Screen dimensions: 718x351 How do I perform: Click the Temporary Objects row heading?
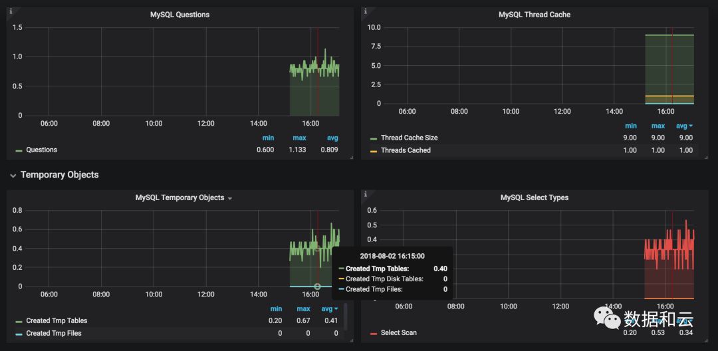coord(60,175)
